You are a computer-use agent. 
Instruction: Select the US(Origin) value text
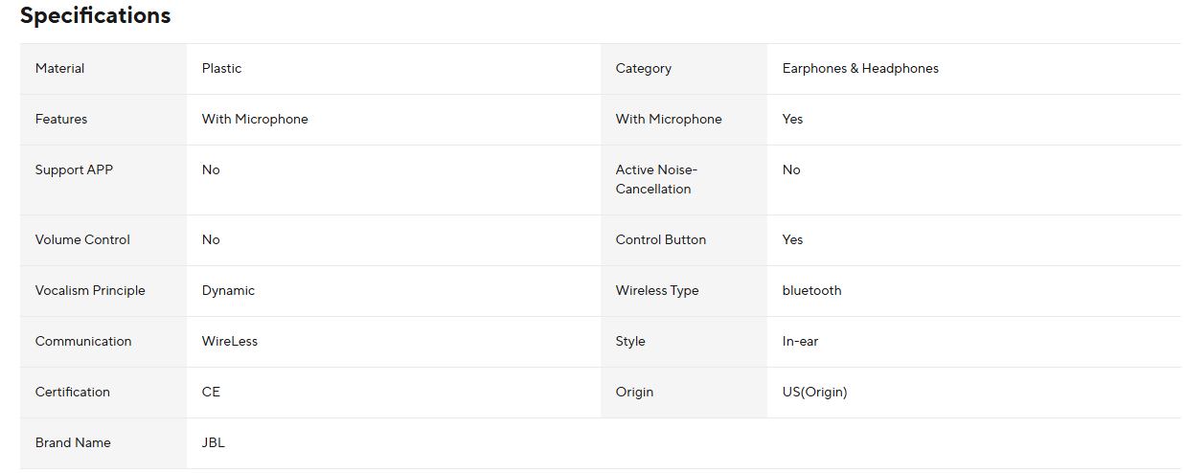click(814, 393)
